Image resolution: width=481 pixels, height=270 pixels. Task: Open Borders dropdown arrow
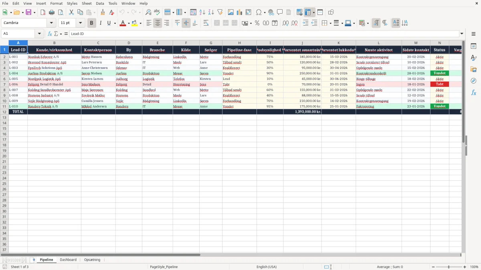(x=330, y=23)
